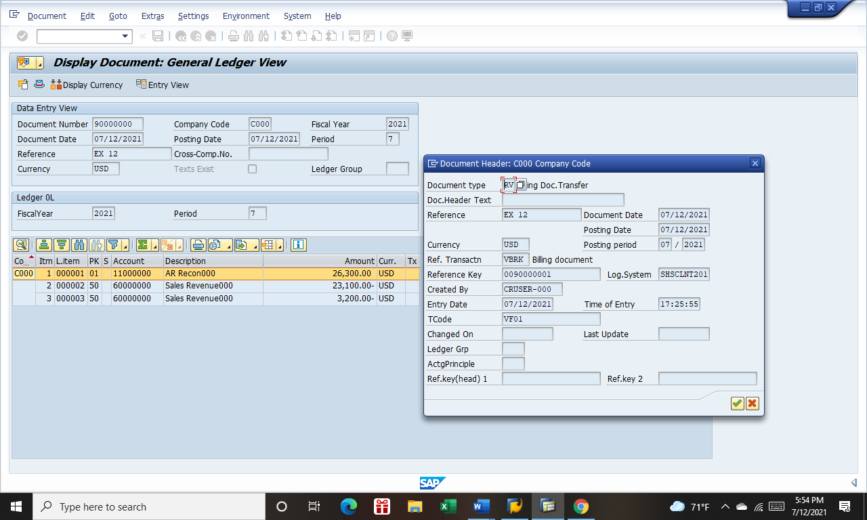Click the Export icon in grid toolbar
This screenshot has height=520, width=867.
[241, 244]
